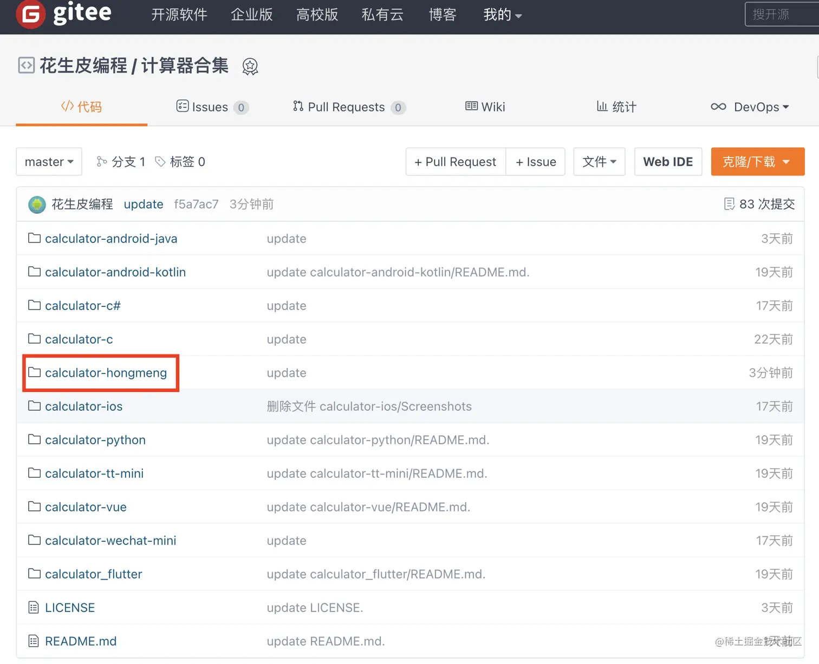The height and width of the screenshot is (664, 819).
Task: Click the 花生皮编程 author avatar
Action: 37,205
